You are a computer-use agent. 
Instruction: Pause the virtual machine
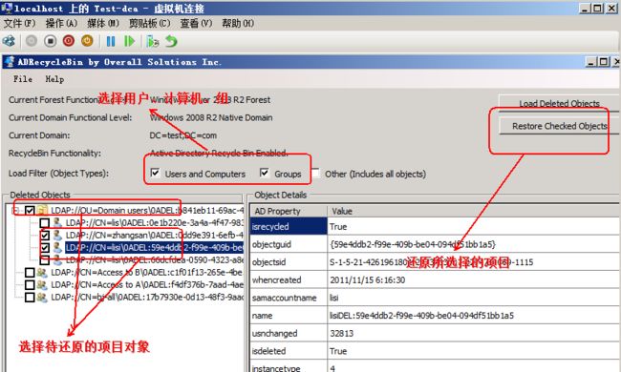[x=111, y=41]
